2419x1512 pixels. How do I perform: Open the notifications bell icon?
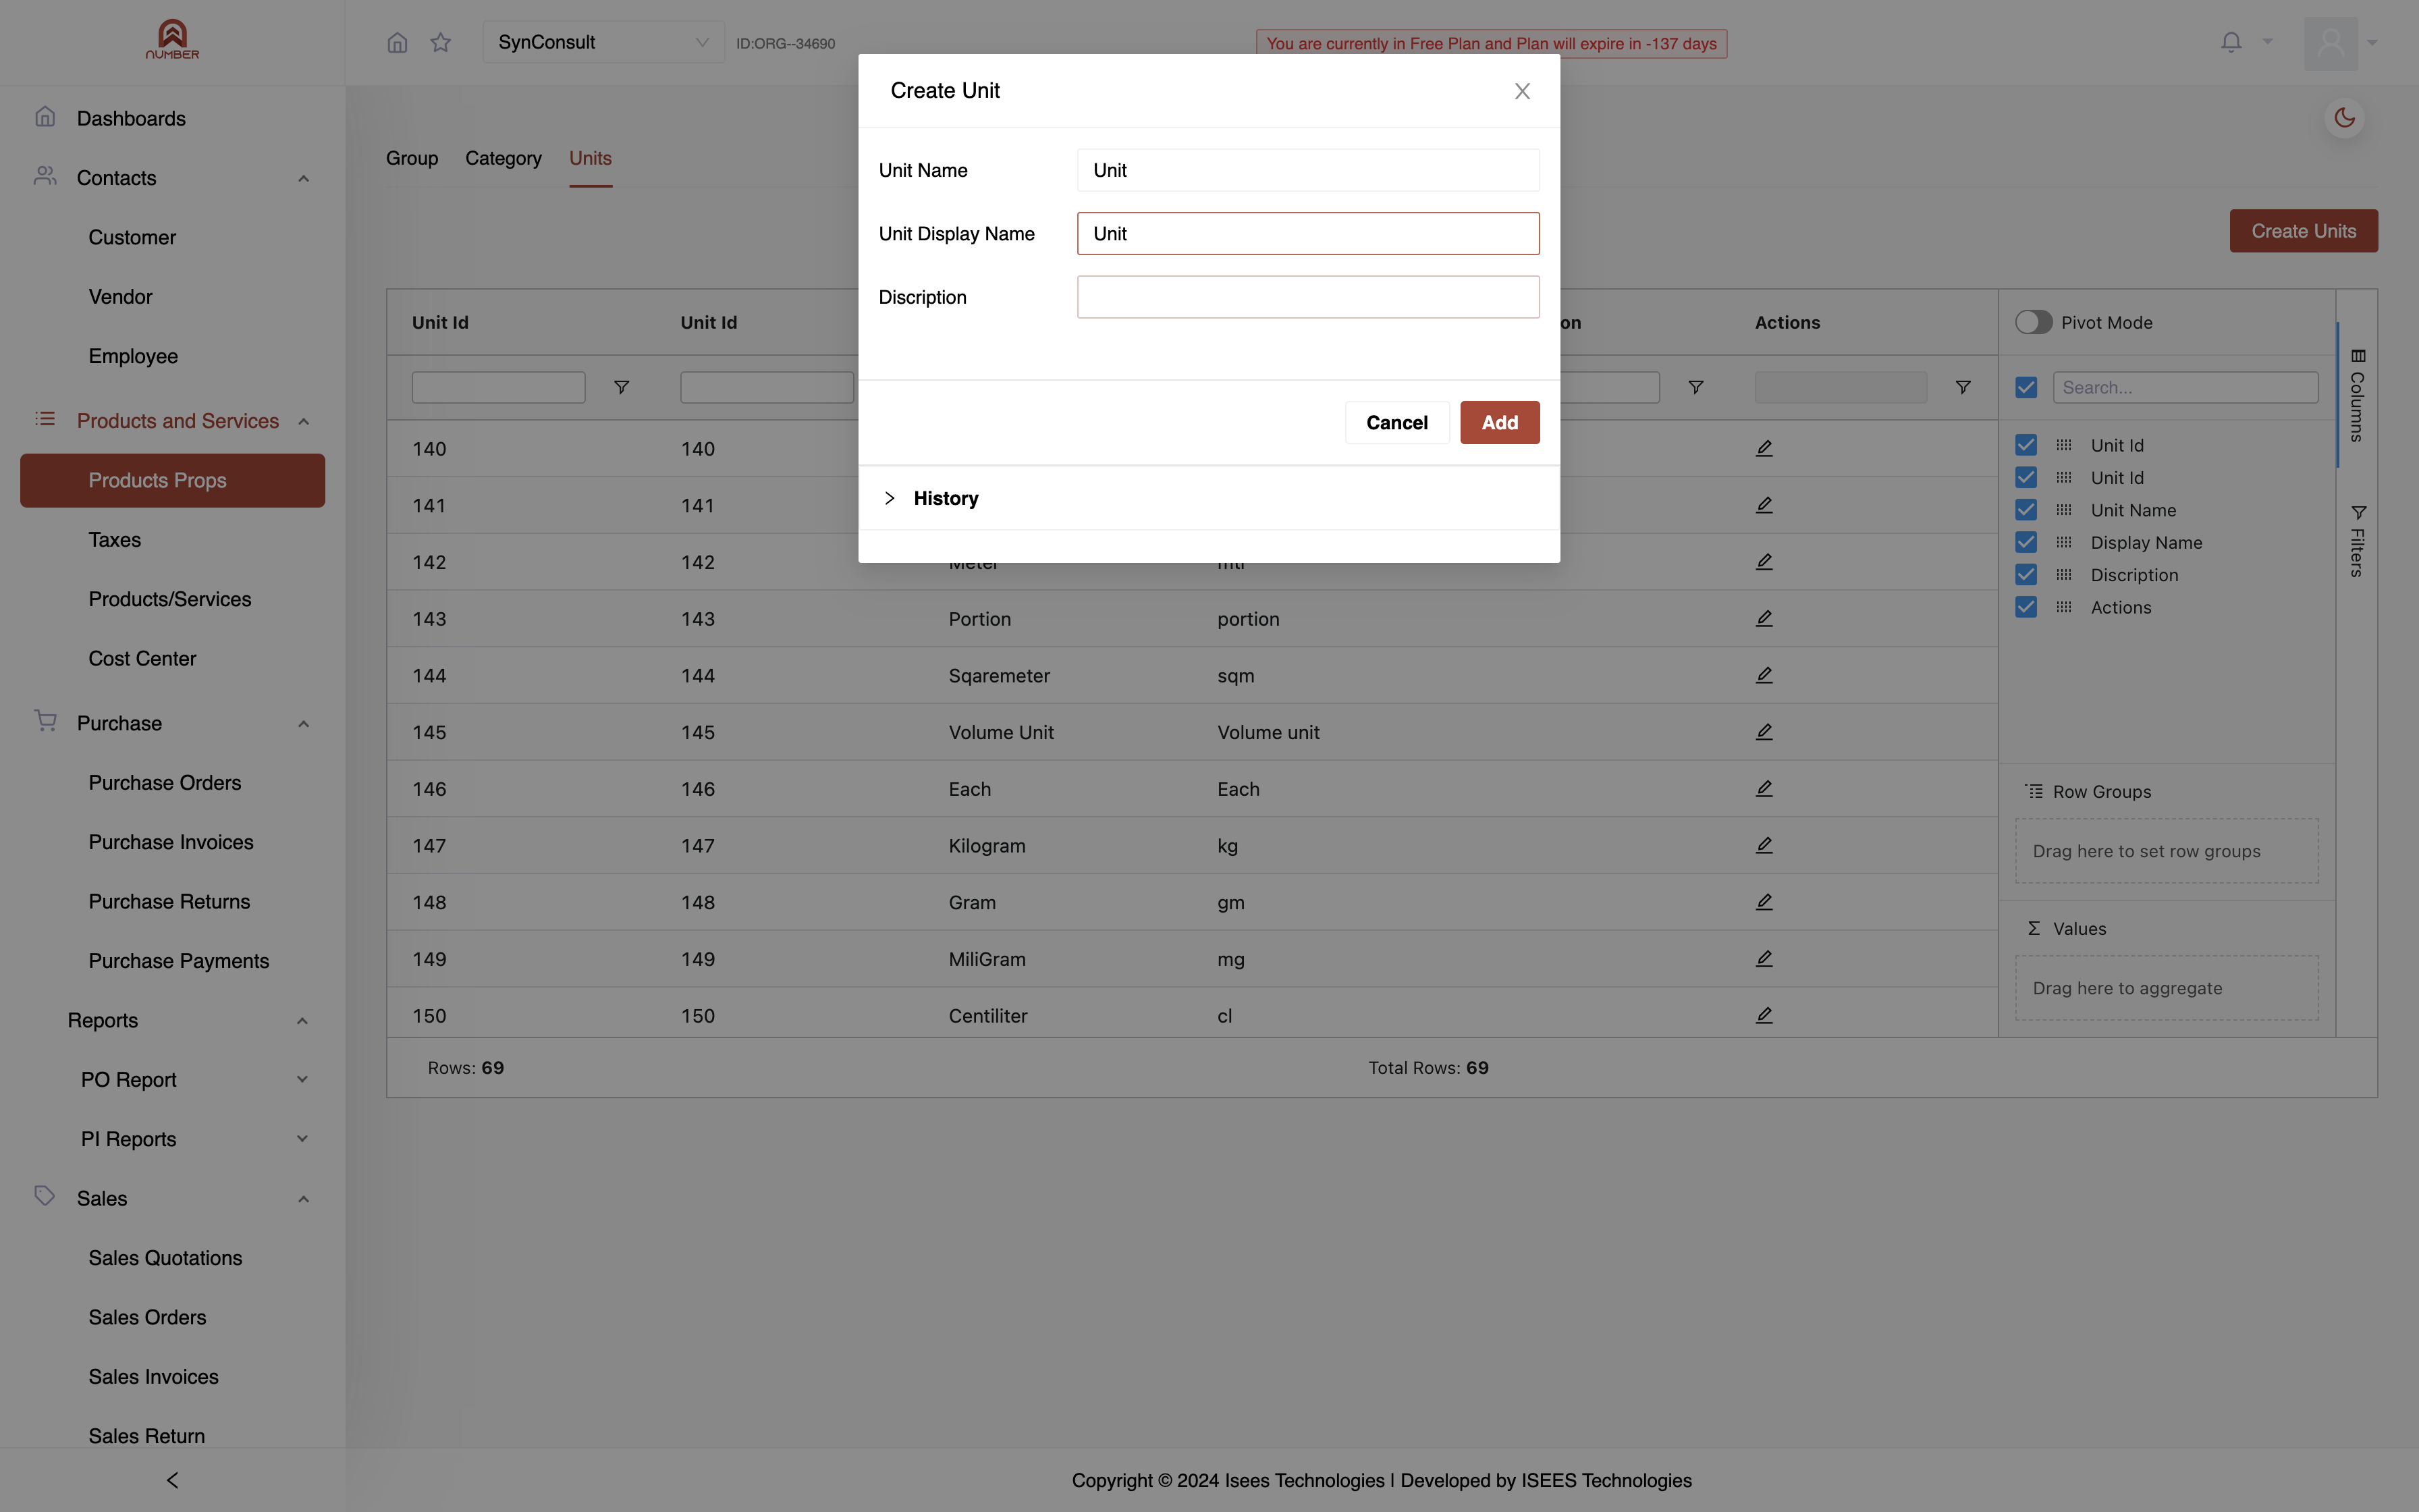[2231, 42]
